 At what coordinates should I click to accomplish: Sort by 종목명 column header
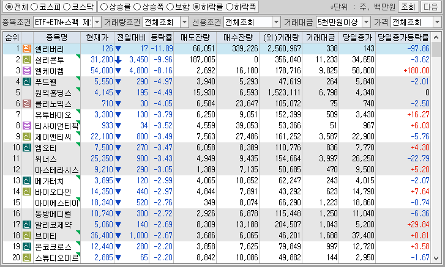(57, 37)
